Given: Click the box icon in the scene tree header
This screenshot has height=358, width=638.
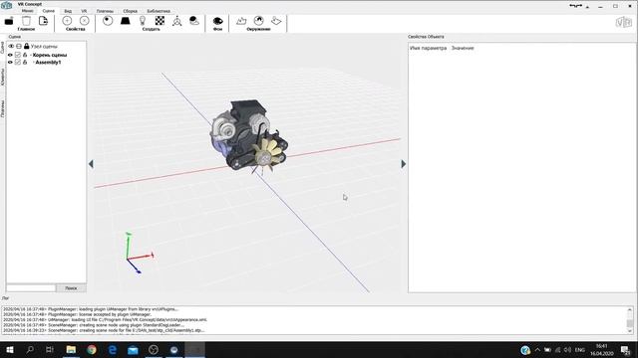Looking at the screenshot, I should click(19, 47).
